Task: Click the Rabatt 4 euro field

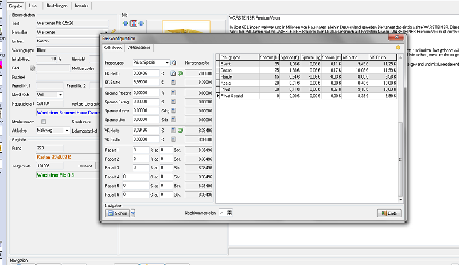Action: click(x=136, y=177)
